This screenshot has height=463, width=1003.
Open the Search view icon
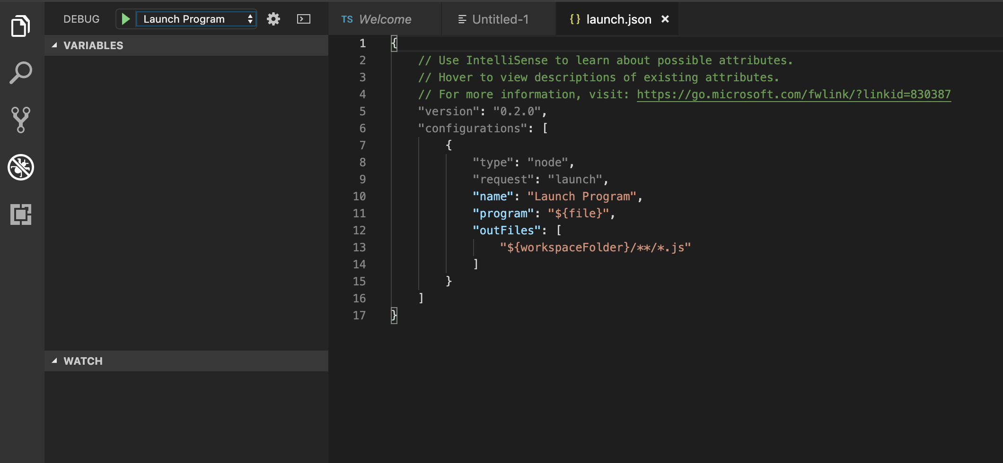click(x=21, y=73)
